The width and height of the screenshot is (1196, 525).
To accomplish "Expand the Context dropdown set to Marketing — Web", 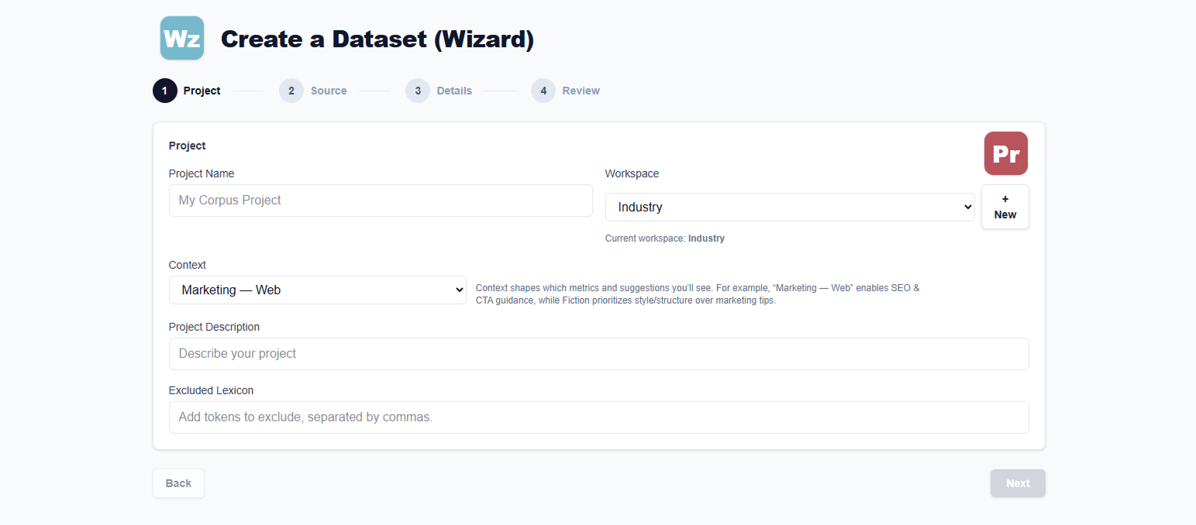I will [318, 290].
